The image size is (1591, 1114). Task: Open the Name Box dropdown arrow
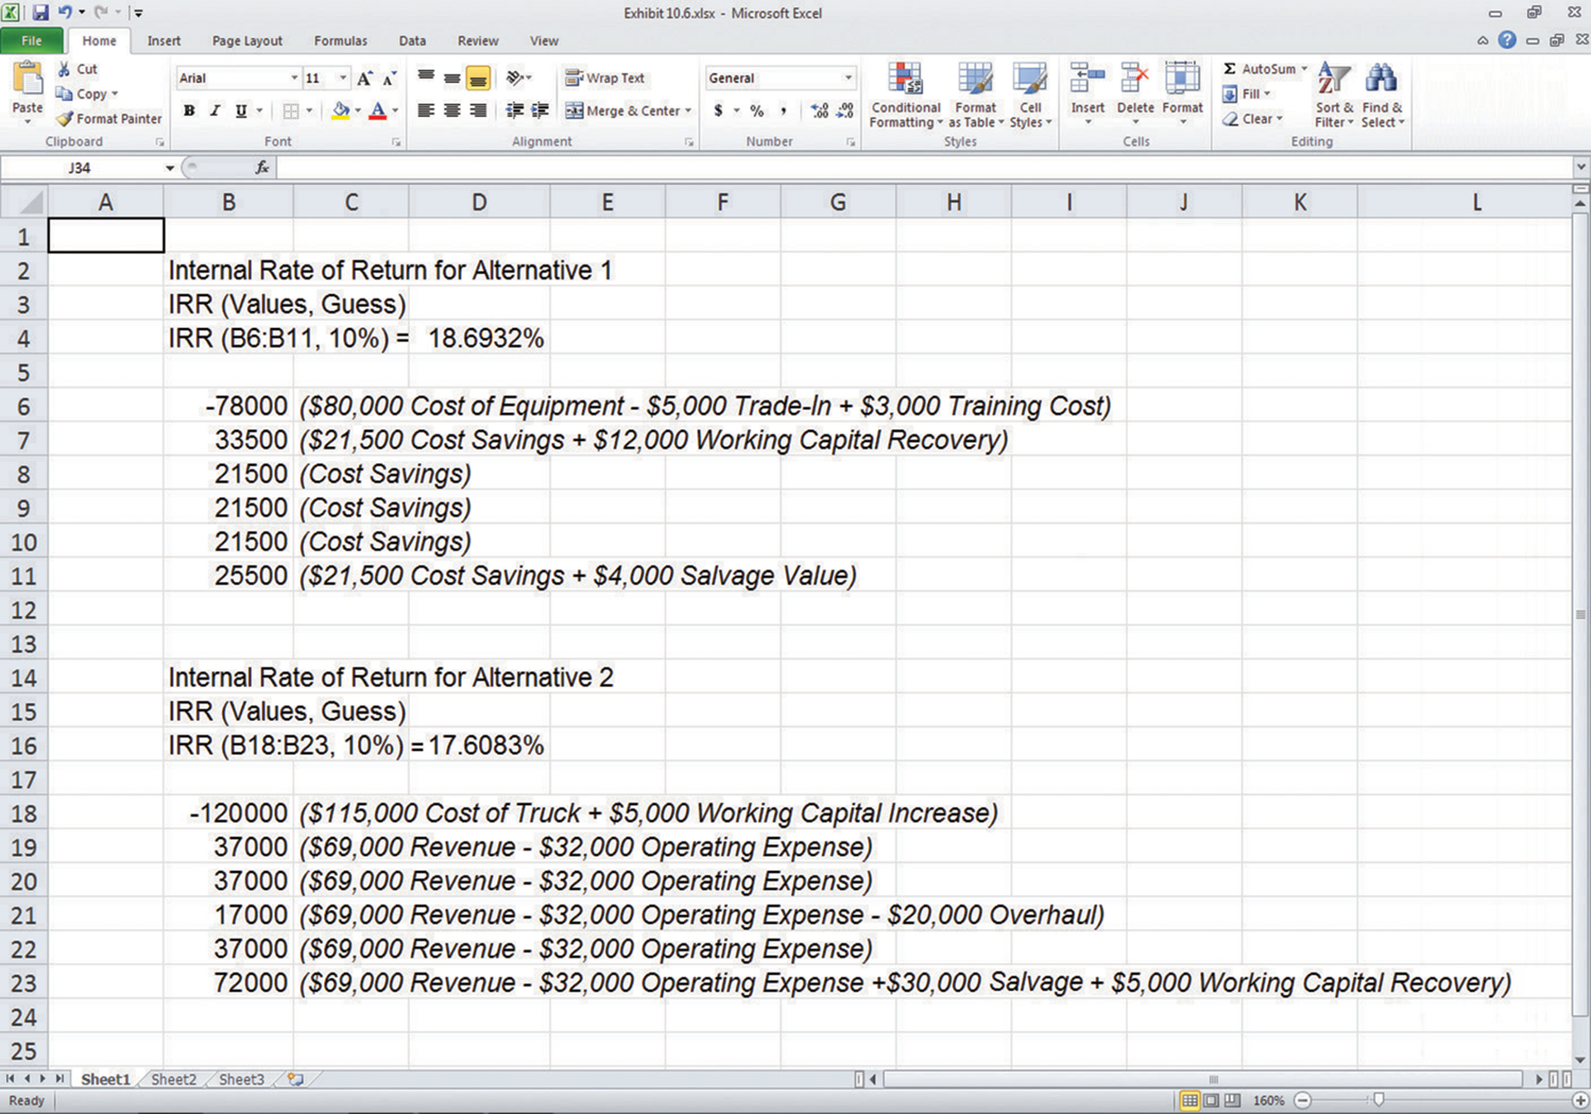169,167
